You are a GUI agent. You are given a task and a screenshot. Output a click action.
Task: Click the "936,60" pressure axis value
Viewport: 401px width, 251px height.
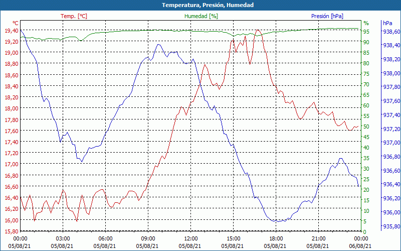pos(391,170)
